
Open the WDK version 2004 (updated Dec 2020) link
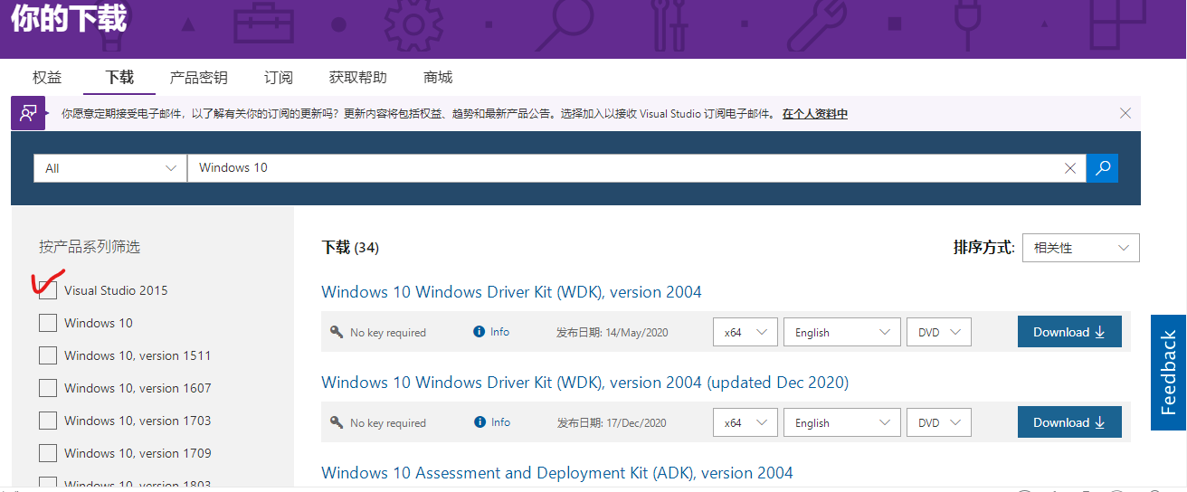click(x=584, y=383)
